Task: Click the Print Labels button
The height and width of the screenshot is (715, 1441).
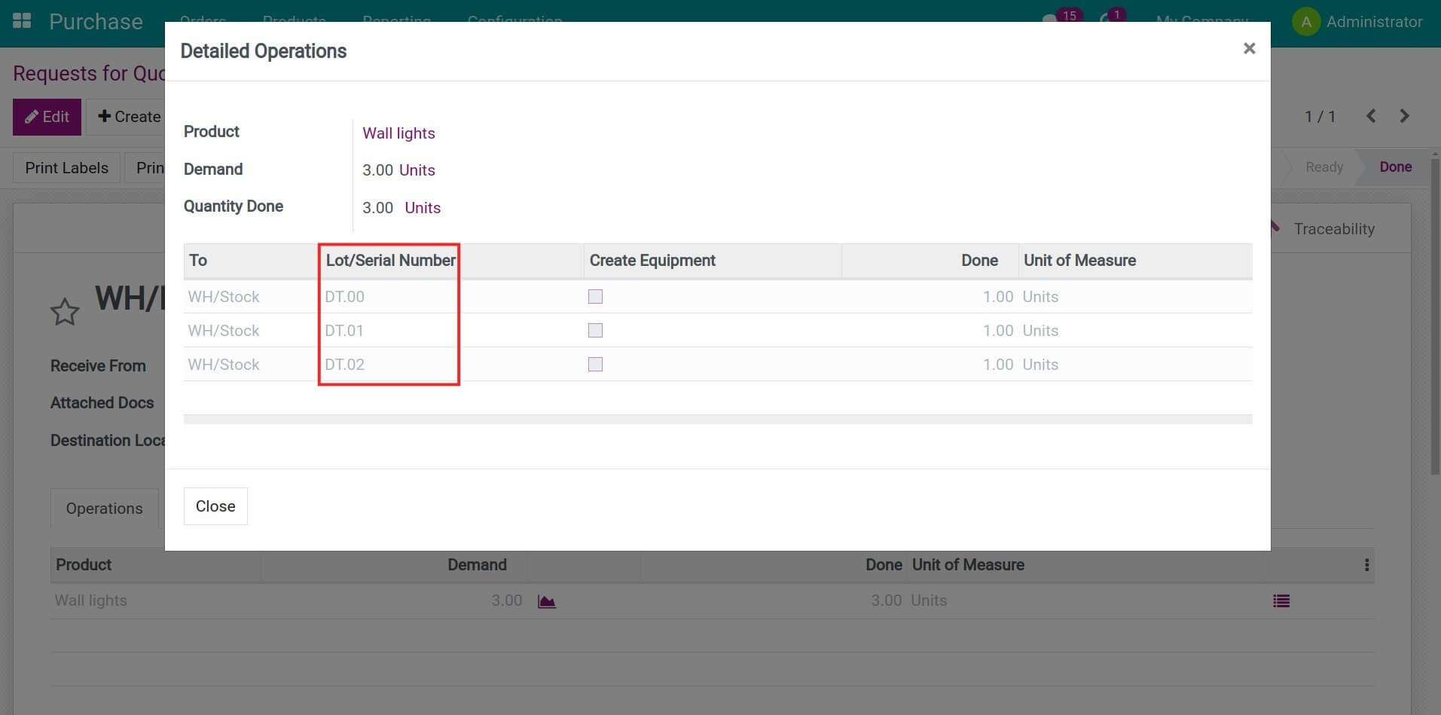Action: point(66,167)
